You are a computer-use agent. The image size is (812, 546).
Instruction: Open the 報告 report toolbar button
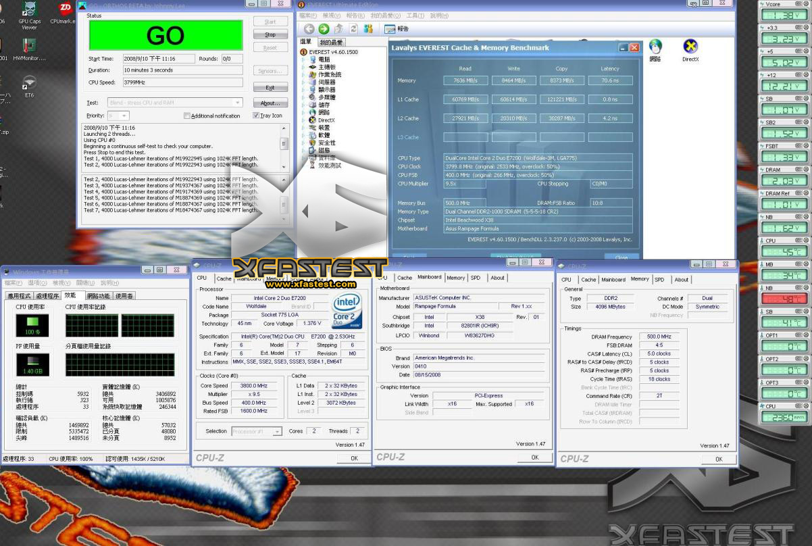397,29
